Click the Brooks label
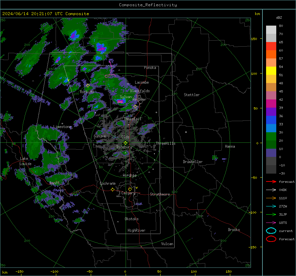 [234, 230]
